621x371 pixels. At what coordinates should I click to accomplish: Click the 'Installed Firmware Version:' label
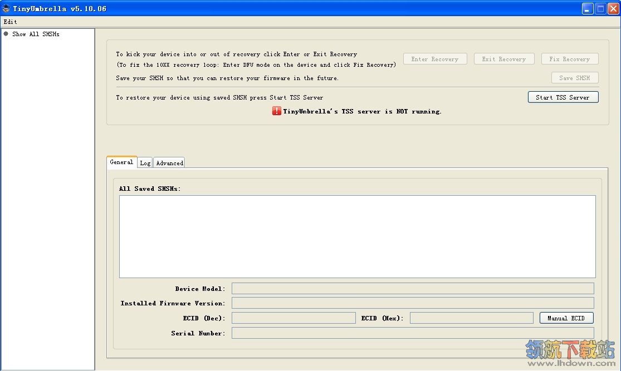pos(173,303)
